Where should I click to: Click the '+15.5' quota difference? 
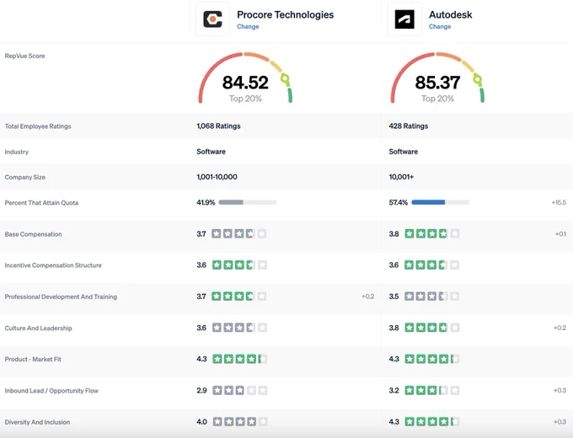(559, 202)
